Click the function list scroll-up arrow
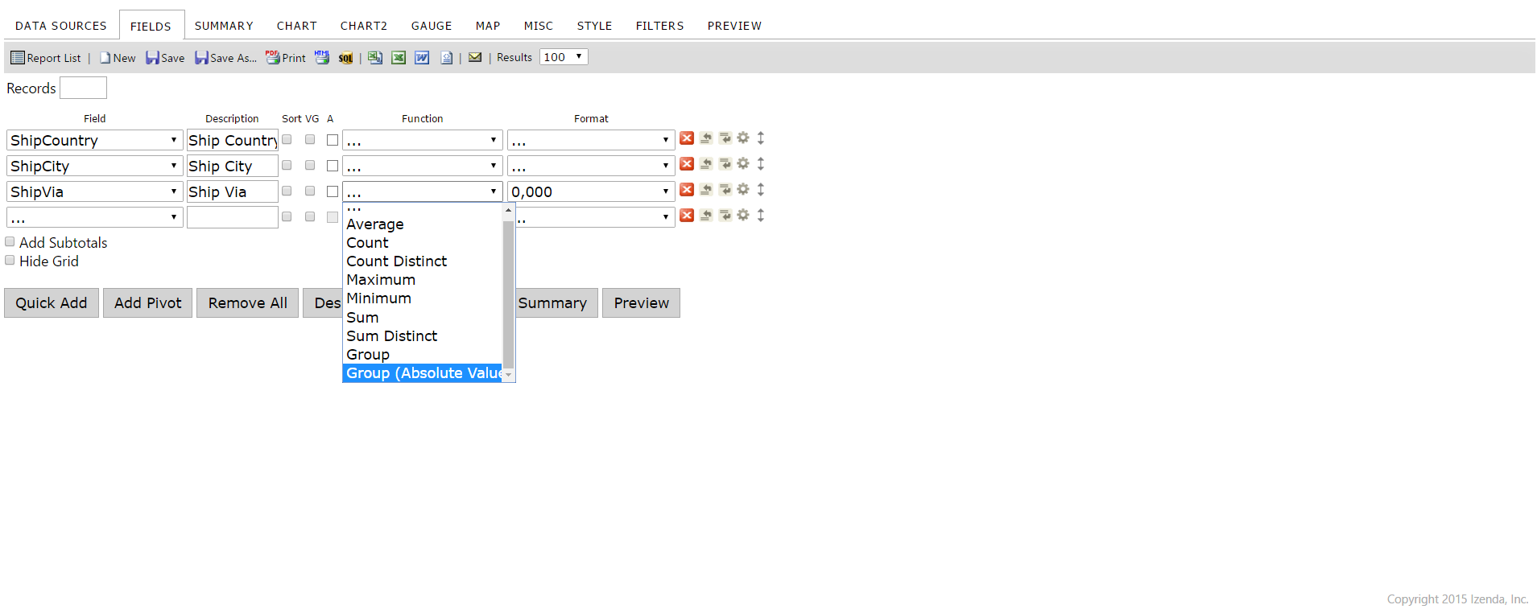Image resolution: width=1537 pixels, height=613 pixels. 508,210
